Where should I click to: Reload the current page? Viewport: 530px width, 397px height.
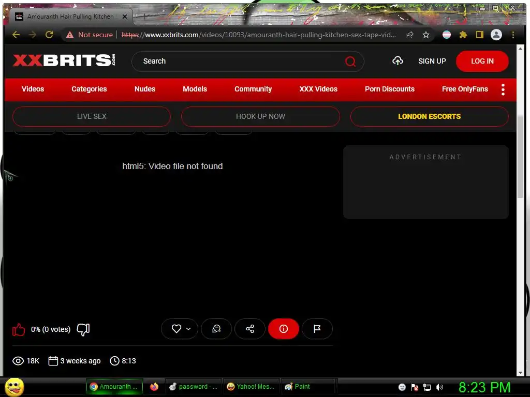(x=49, y=35)
